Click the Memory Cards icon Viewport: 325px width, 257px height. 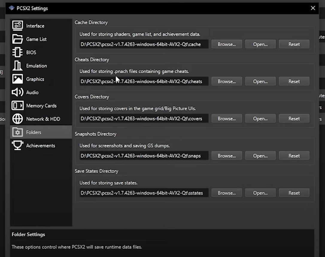click(17, 105)
